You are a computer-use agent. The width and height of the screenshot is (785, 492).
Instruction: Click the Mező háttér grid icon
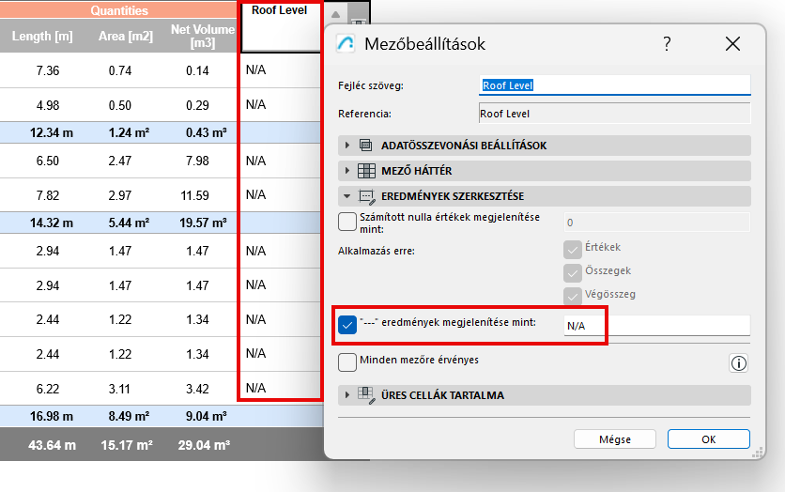coord(366,171)
